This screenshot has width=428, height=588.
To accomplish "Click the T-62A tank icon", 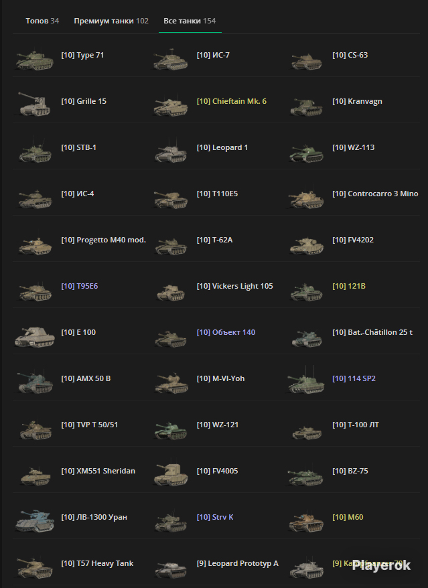I will (171, 246).
